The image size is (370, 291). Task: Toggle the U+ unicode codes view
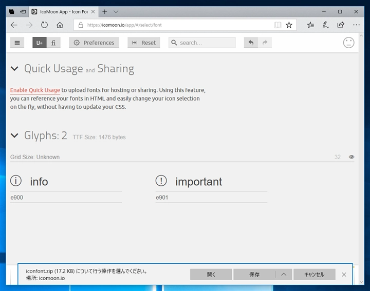coord(40,43)
